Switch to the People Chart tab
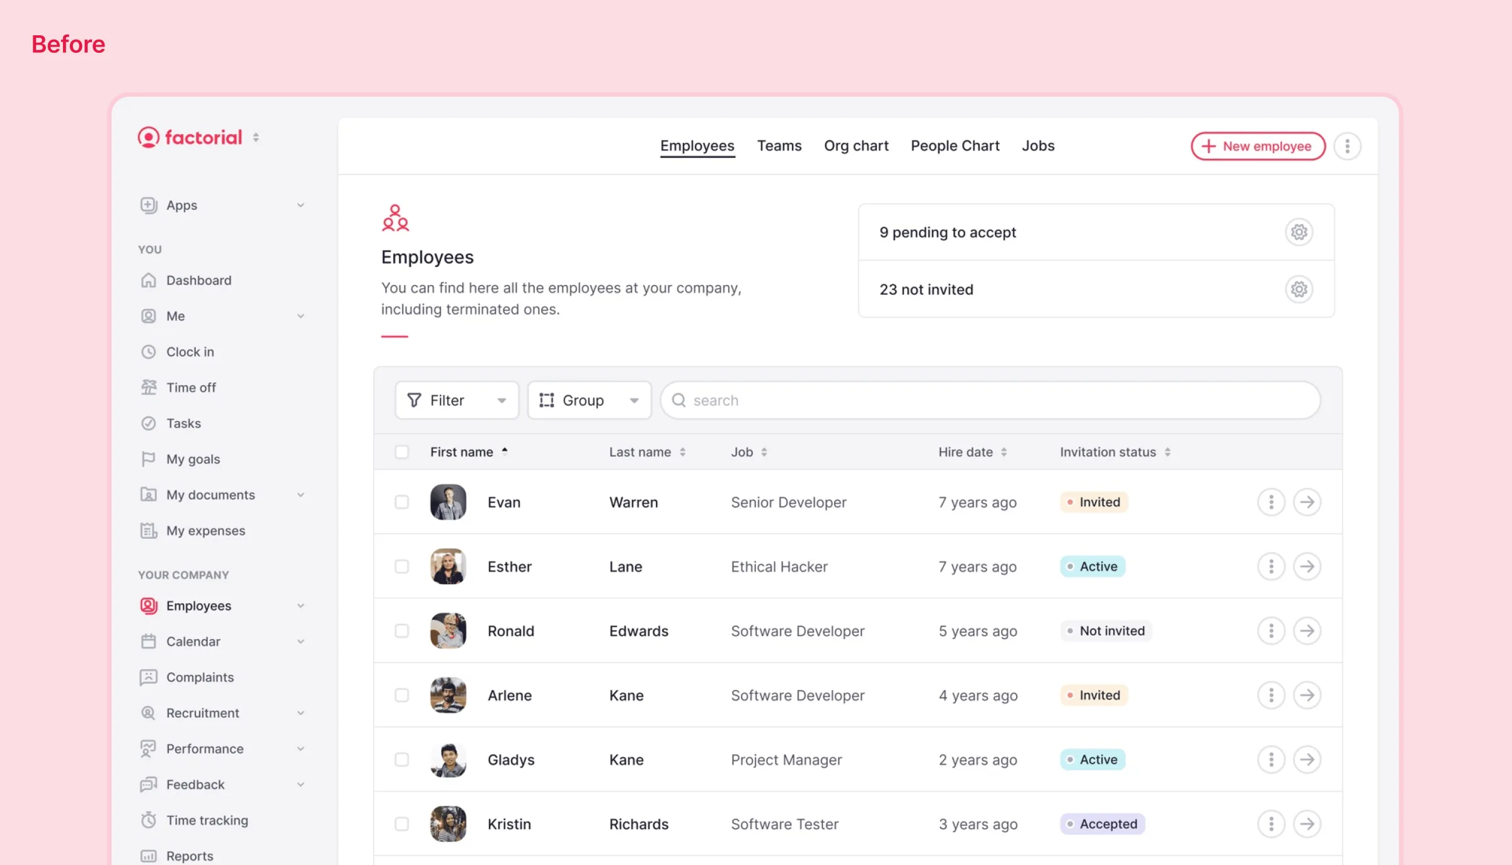 click(x=955, y=146)
